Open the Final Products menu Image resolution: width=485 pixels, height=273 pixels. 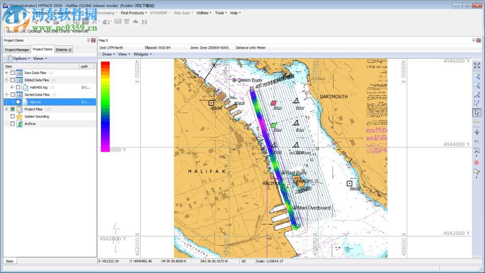(x=133, y=13)
